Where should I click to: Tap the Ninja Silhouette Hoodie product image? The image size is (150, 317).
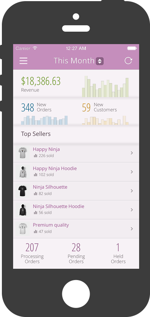(x=23, y=210)
